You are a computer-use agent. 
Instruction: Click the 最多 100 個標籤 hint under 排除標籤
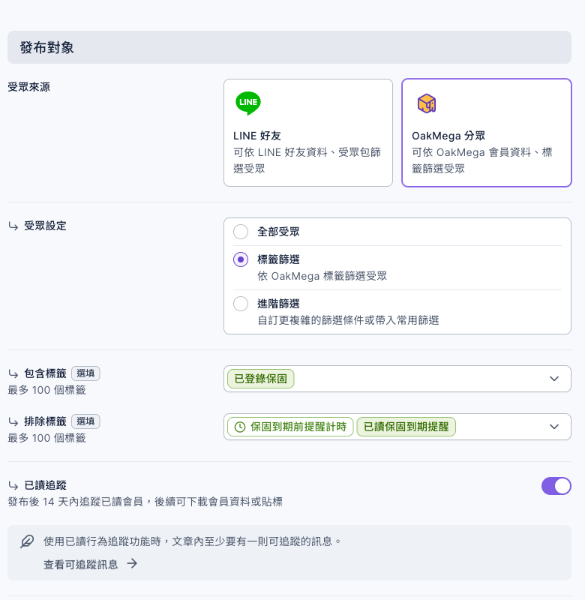[46, 438]
